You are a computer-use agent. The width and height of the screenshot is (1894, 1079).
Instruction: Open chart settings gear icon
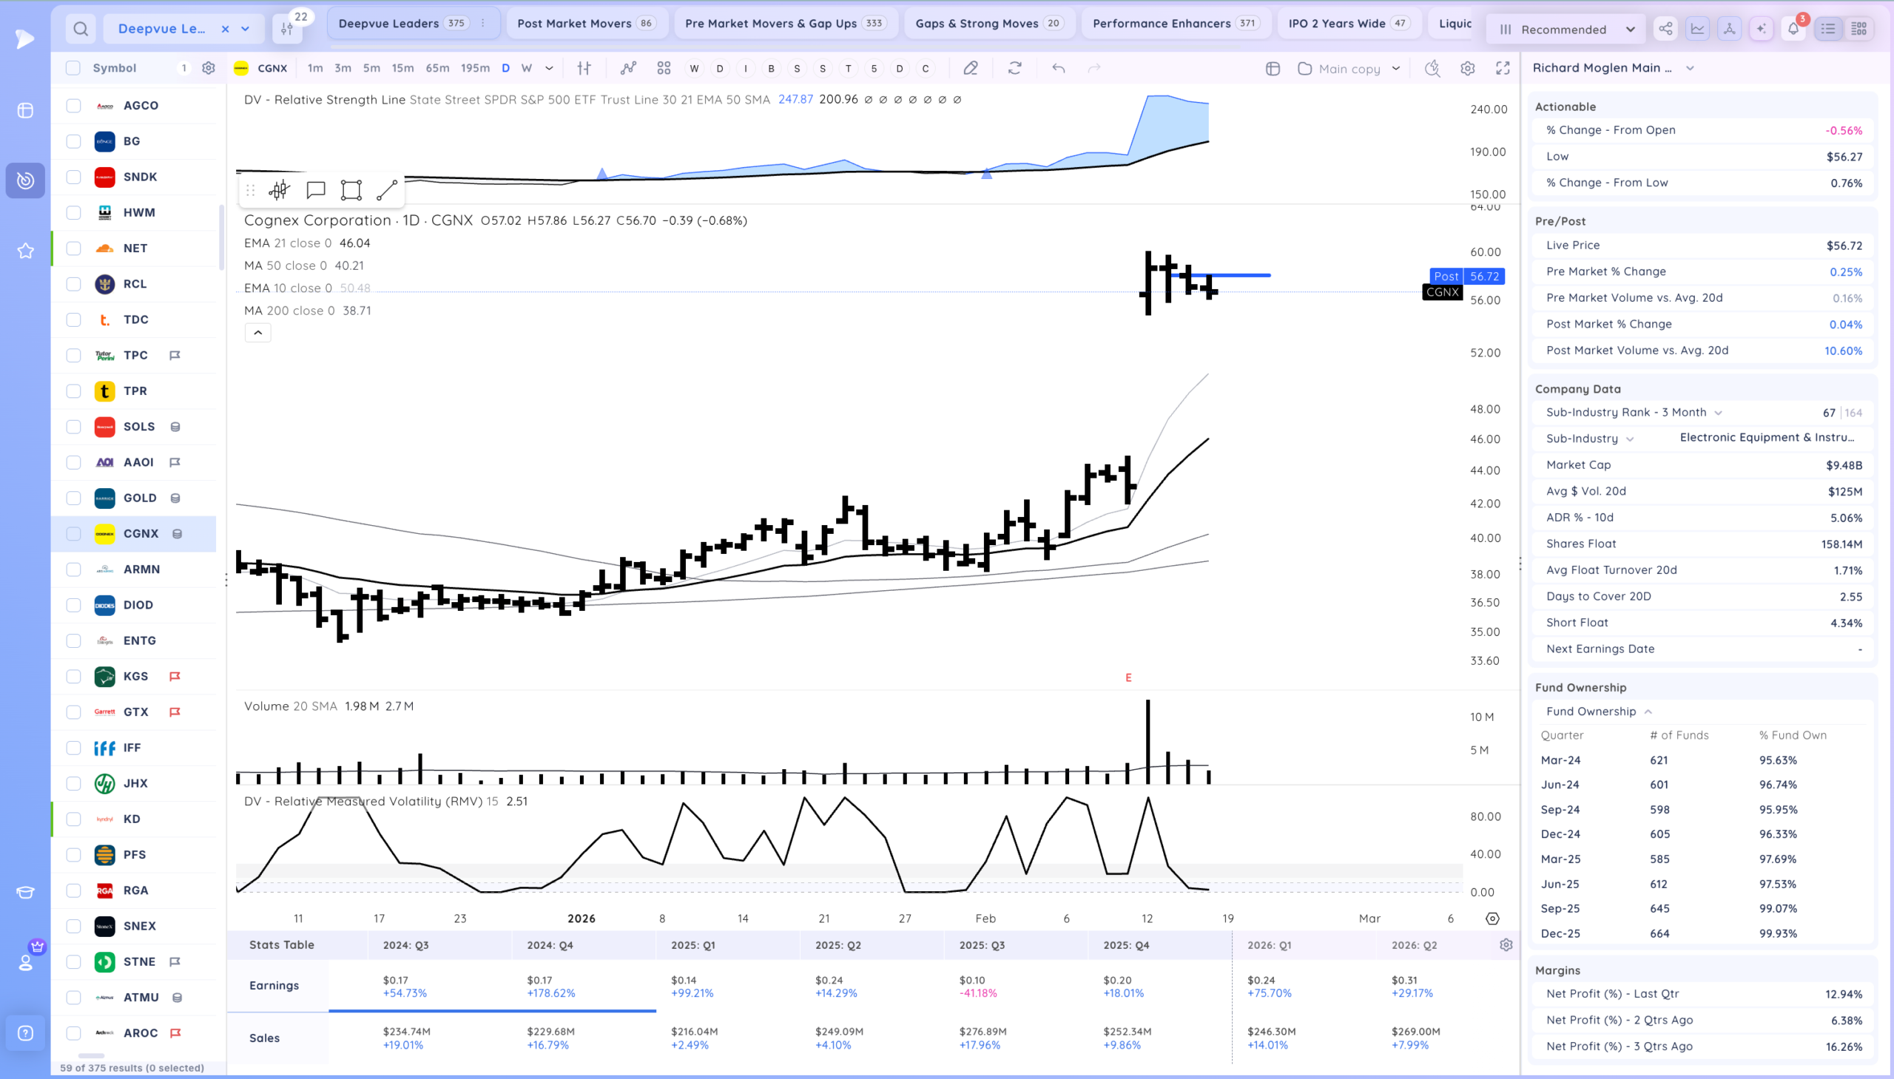1468,68
